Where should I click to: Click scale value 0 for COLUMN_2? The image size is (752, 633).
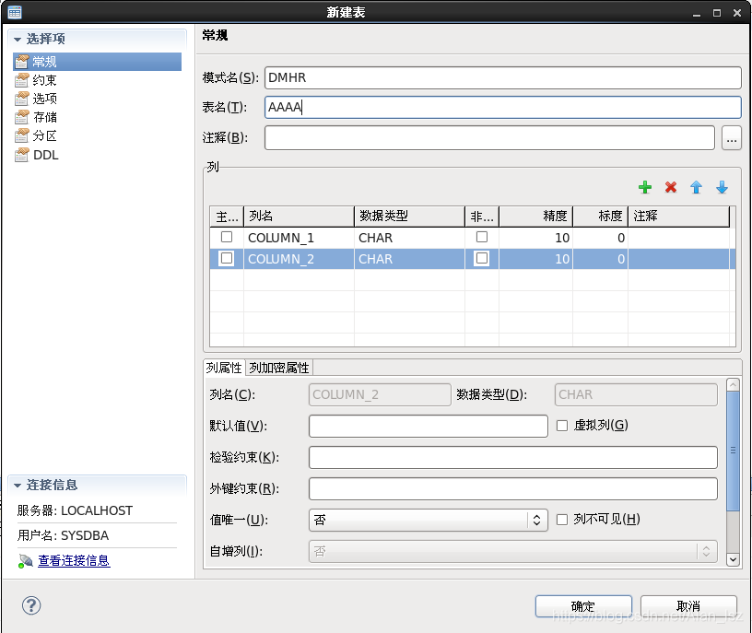(601, 259)
